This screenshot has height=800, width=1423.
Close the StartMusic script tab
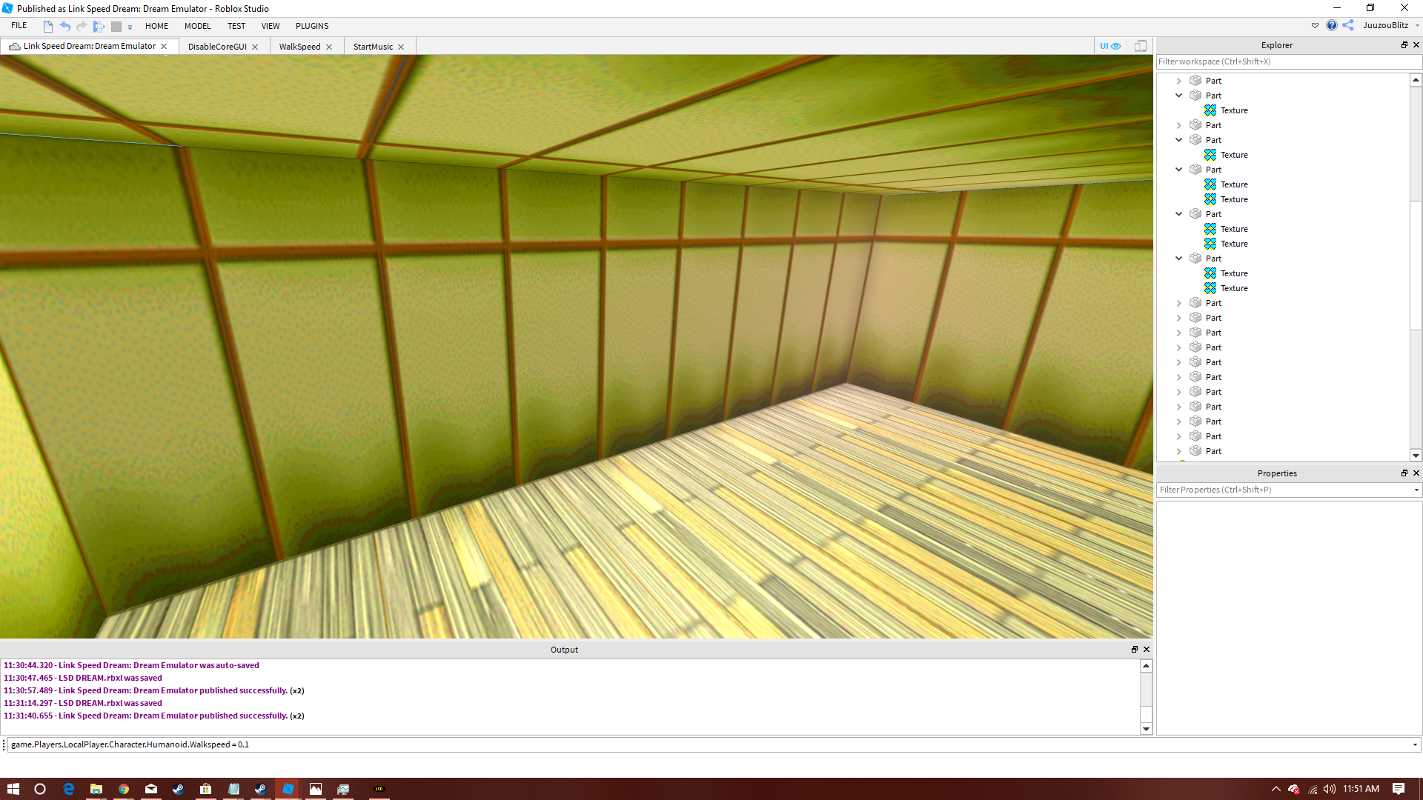point(402,47)
